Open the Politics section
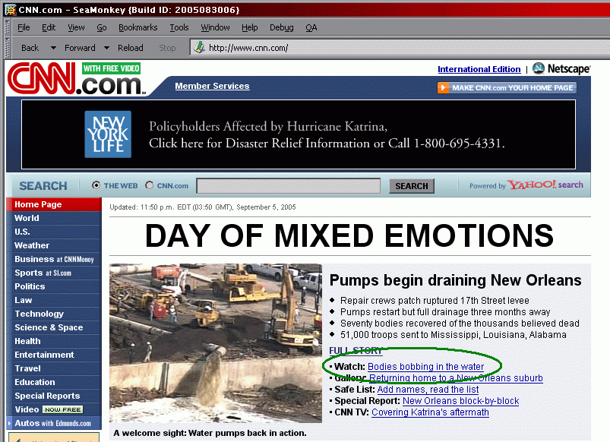The height and width of the screenshot is (442, 610). [54, 286]
